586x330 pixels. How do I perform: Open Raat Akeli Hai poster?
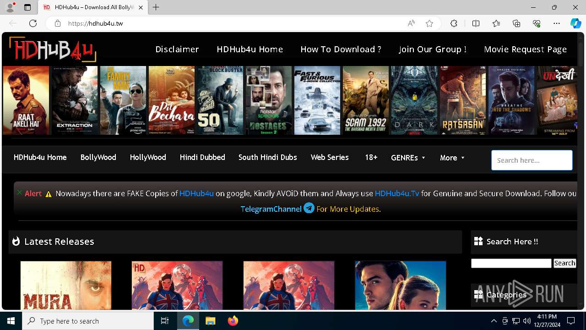point(26,100)
